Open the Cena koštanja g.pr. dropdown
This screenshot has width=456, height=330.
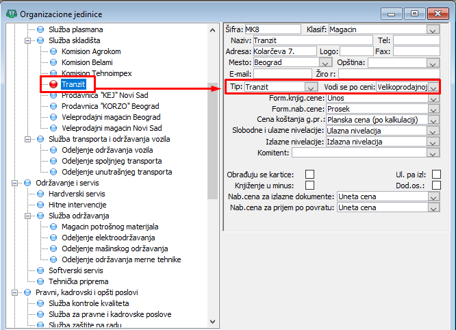(x=432, y=120)
